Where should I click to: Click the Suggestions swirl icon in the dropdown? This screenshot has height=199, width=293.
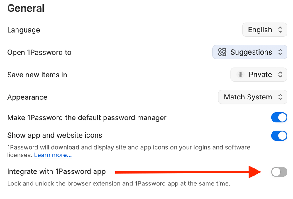coord(222,52)
